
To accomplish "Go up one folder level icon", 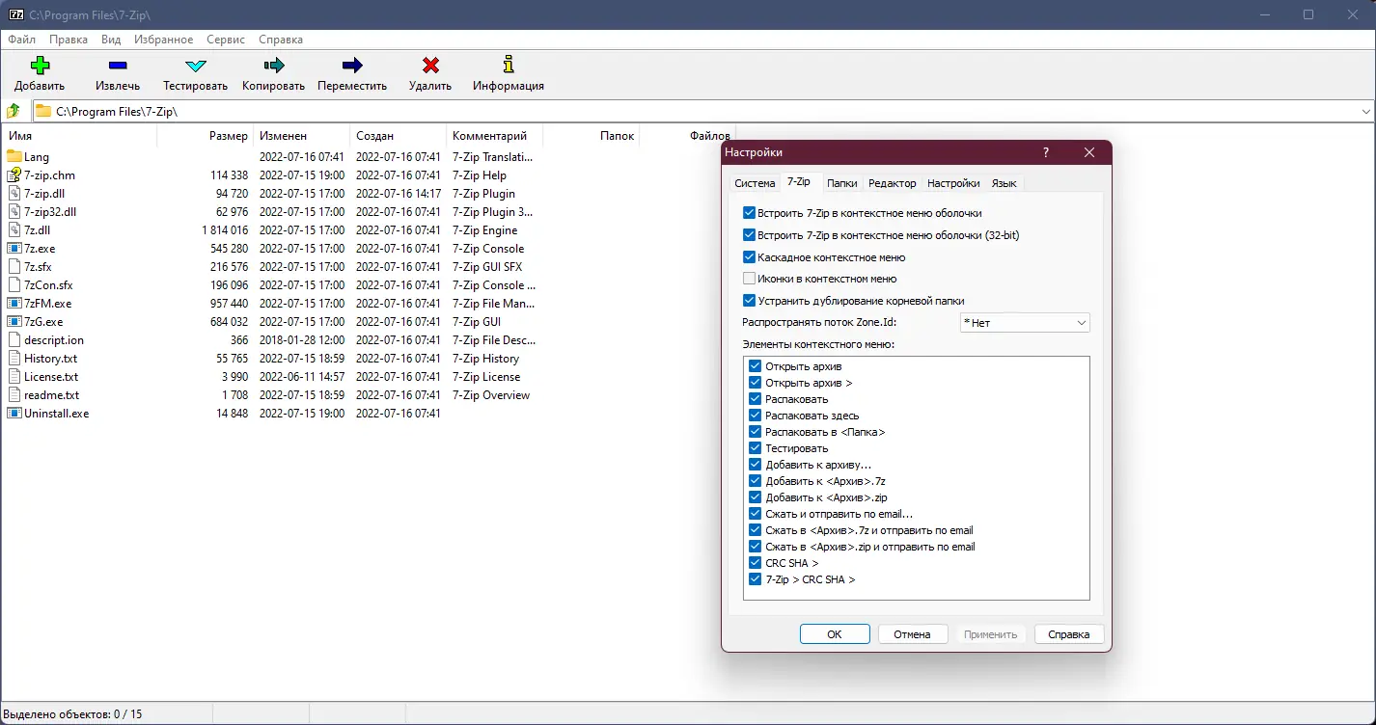I will click(14, 111).
